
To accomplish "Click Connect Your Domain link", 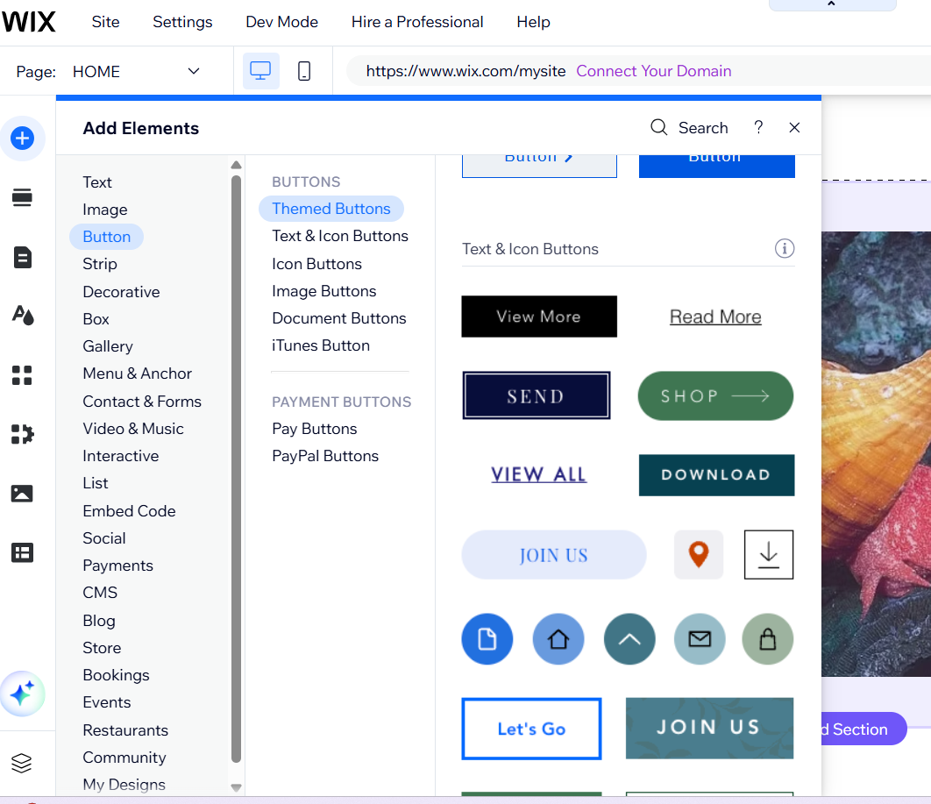I will 654,71.
